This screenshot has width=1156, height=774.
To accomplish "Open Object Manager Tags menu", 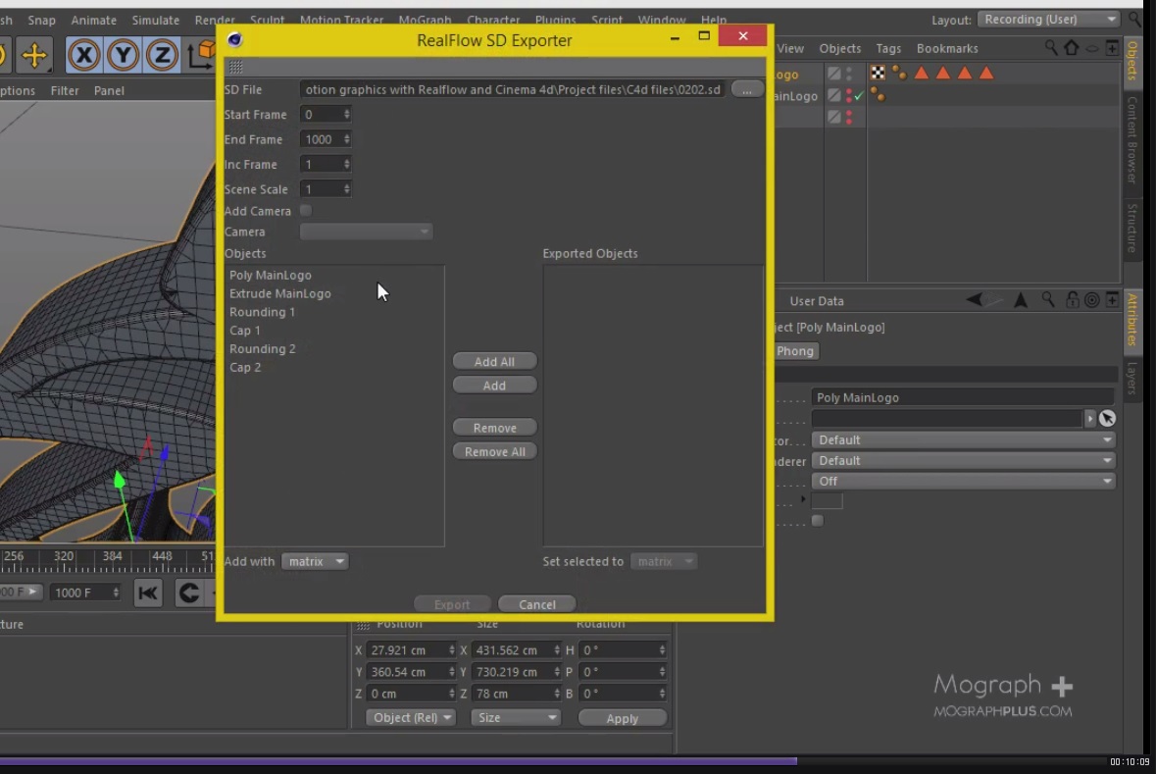I will tap(888, 49).
